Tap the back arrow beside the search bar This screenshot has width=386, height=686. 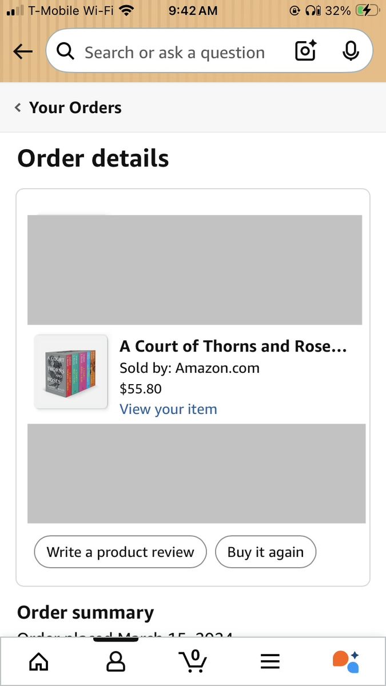[23, 52]
